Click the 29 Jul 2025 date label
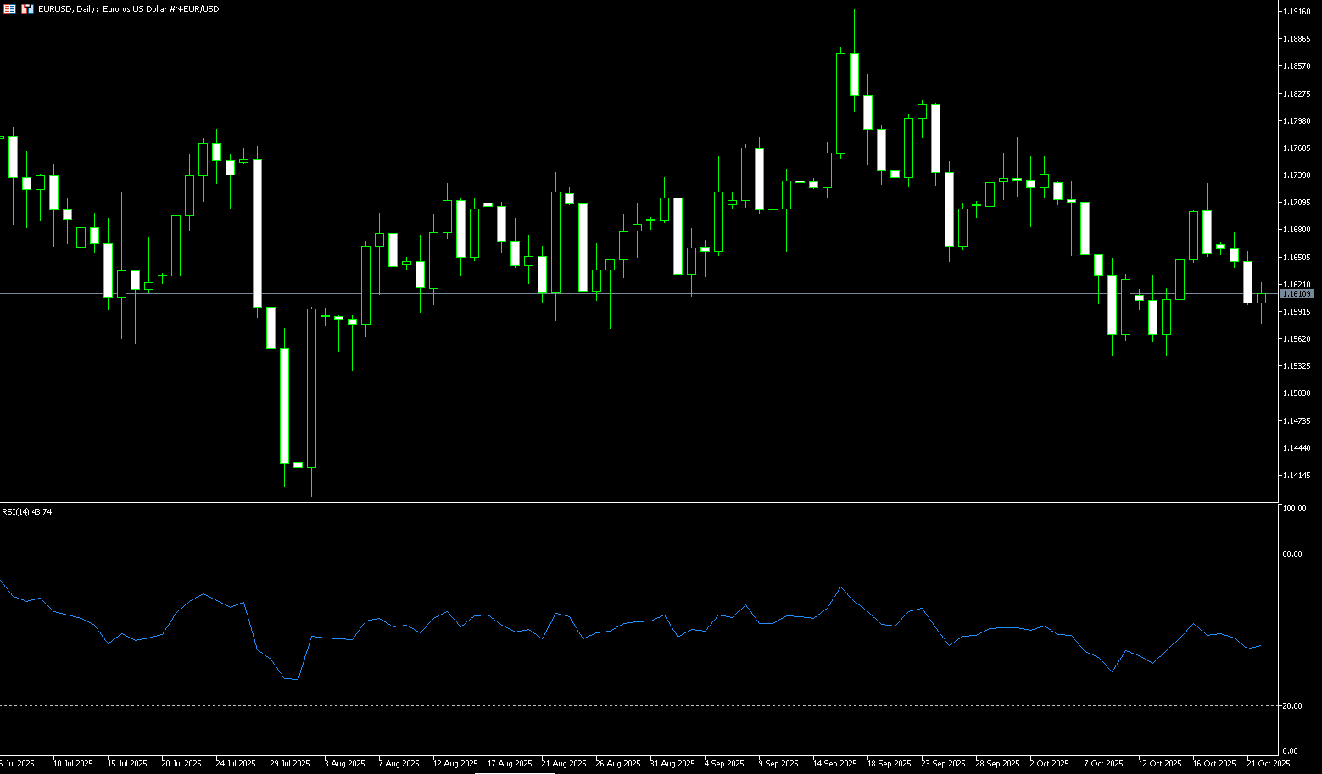The image size is (1322, 774). pos(290,764)
